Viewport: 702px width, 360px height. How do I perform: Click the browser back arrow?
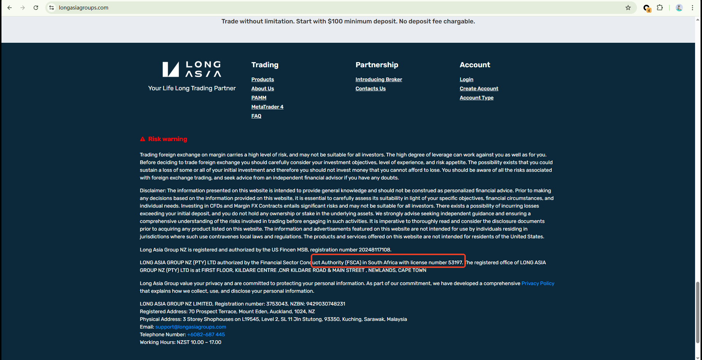10,8
